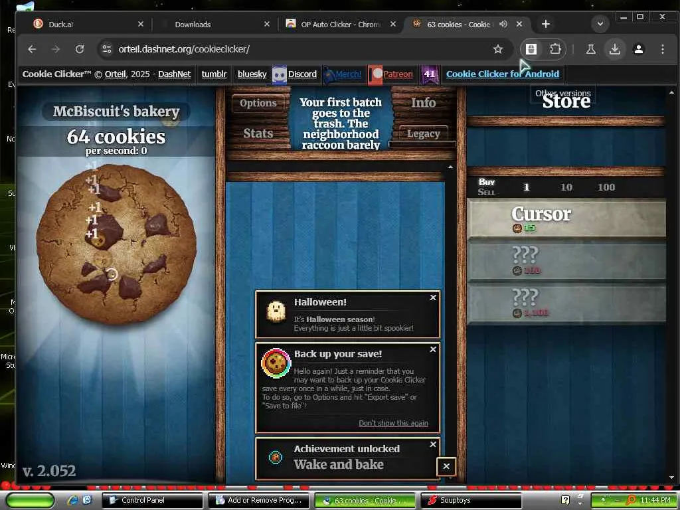This screenshot has height=510, width=680.
Task: Open the Info panel
Action: [x=423, y=103]
